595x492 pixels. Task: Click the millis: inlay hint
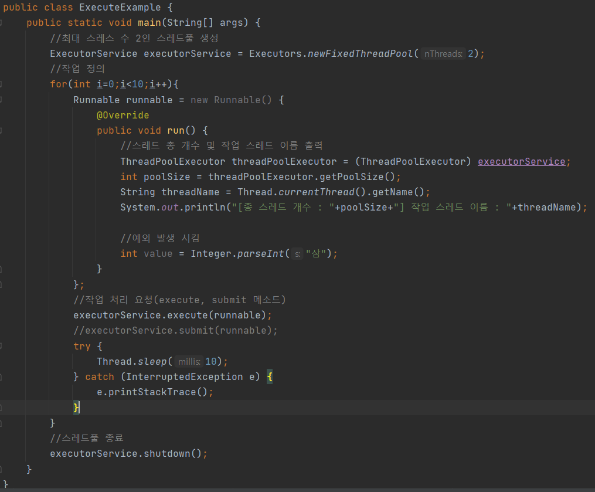pos(189,362)
